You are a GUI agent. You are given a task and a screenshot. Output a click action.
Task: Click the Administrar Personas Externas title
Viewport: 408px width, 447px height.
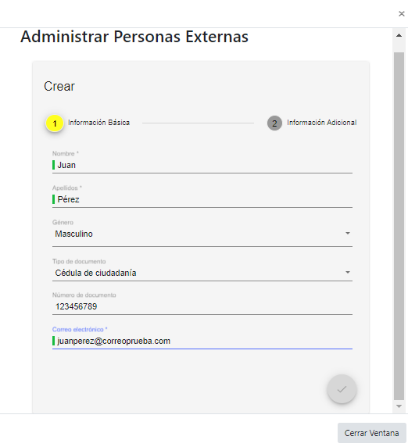tap(134, 37)
